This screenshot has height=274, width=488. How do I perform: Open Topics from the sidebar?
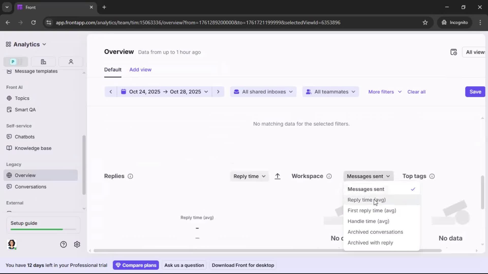(22, 98)
